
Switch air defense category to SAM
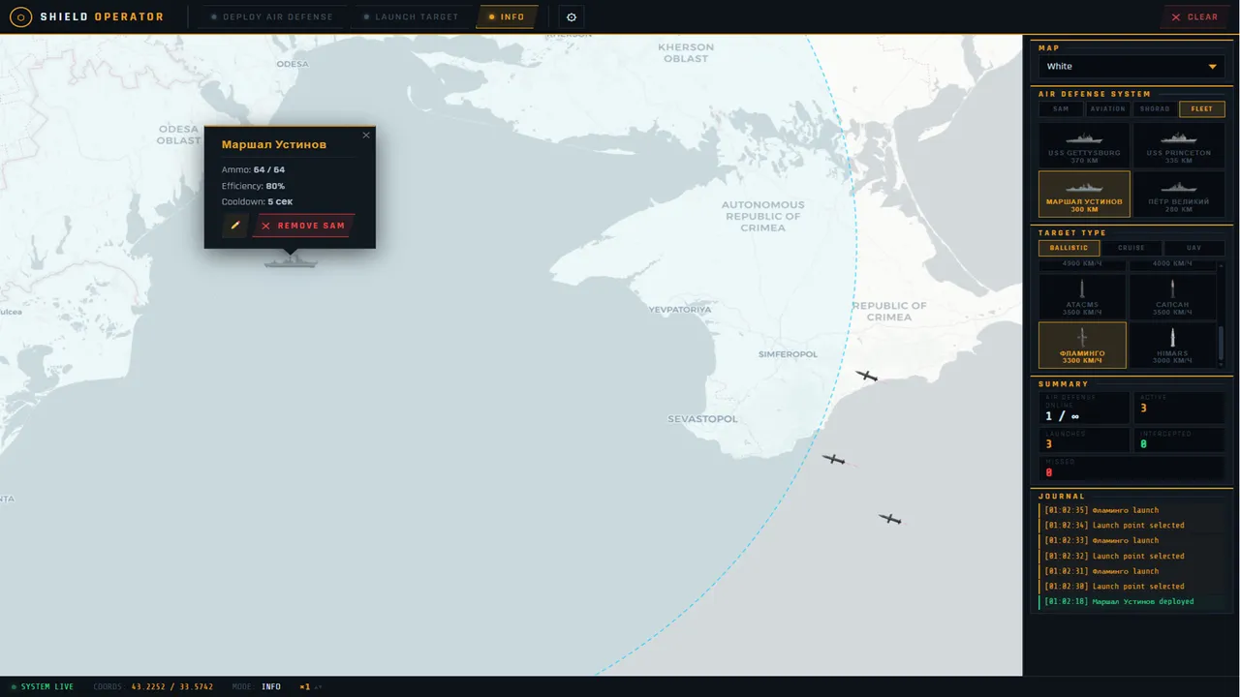coord(1061,109)
